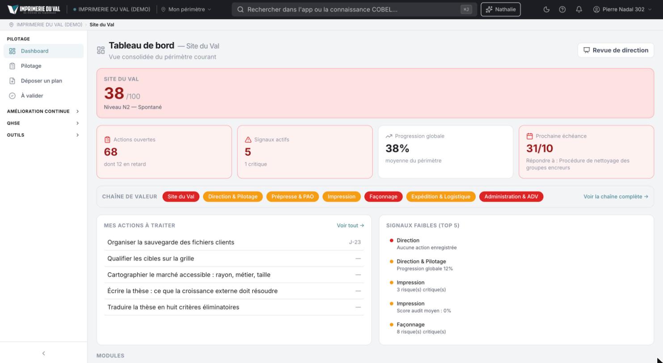
Task: Open Revue de direction
Action: (616, 50)
